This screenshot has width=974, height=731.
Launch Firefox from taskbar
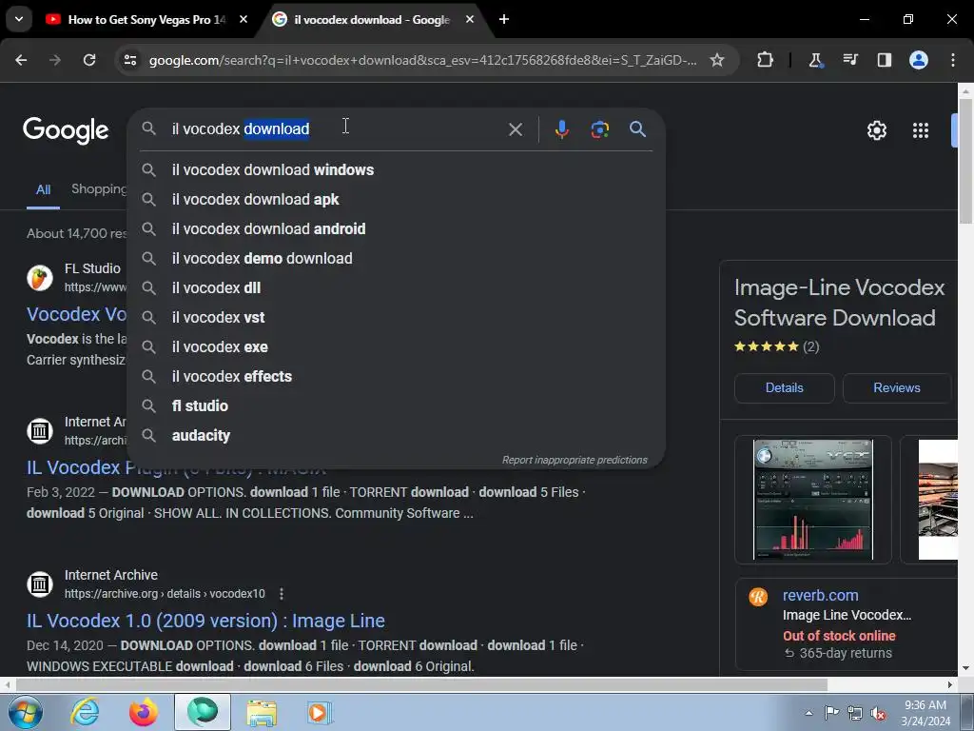[143, 712]
